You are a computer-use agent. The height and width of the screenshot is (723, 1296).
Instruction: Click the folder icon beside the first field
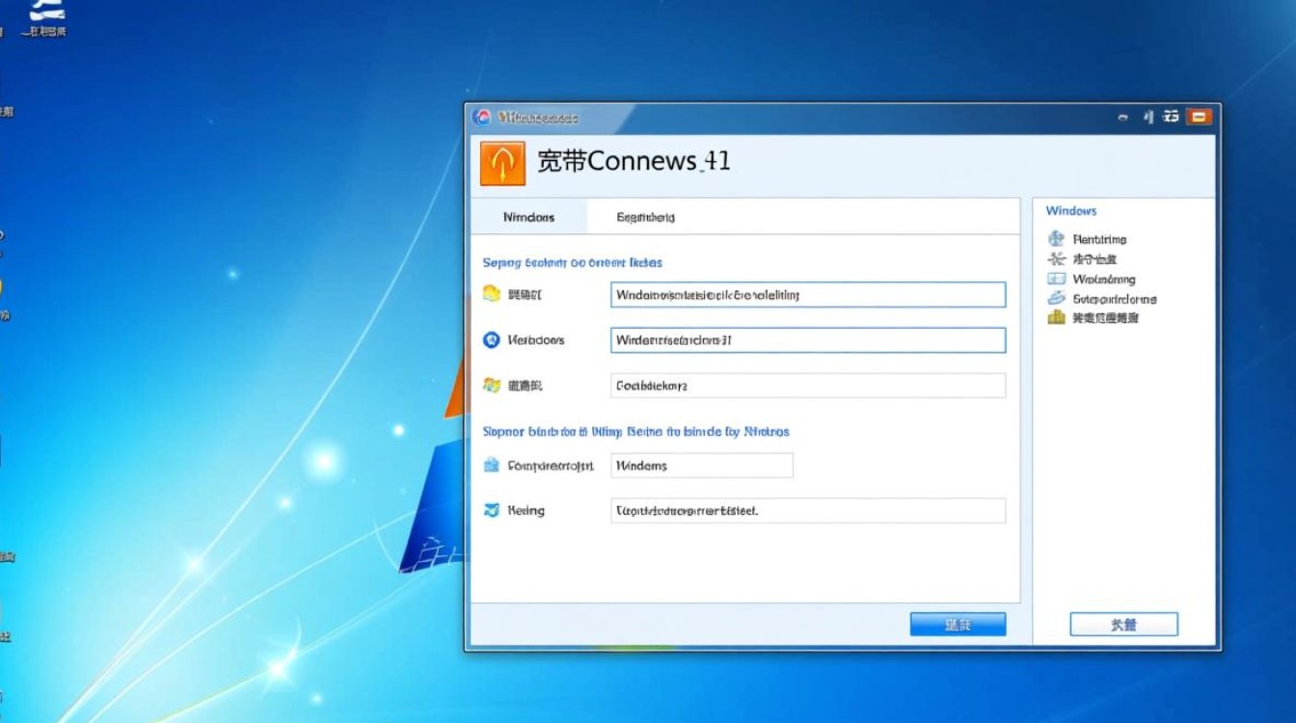pyautogui.click(x=490, y=294)
